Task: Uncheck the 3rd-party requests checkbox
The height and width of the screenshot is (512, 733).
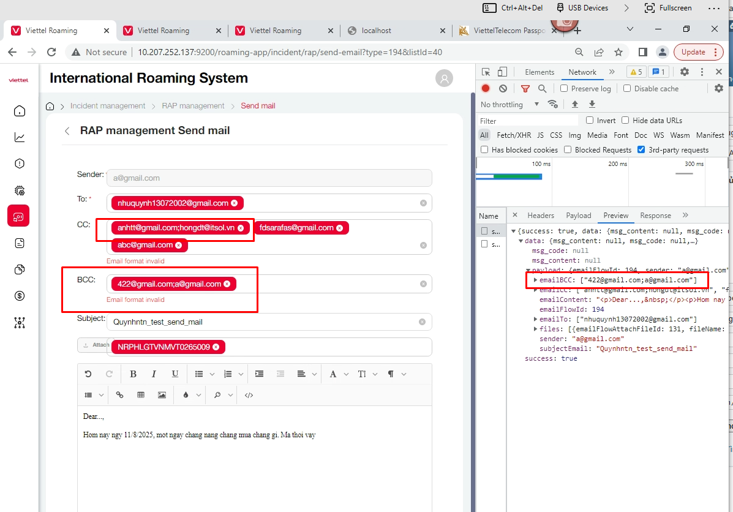Action: click(641, 150)
